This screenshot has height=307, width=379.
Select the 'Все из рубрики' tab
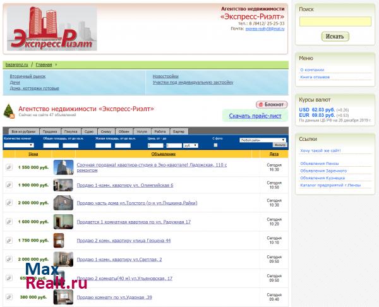tap(23, 131)
